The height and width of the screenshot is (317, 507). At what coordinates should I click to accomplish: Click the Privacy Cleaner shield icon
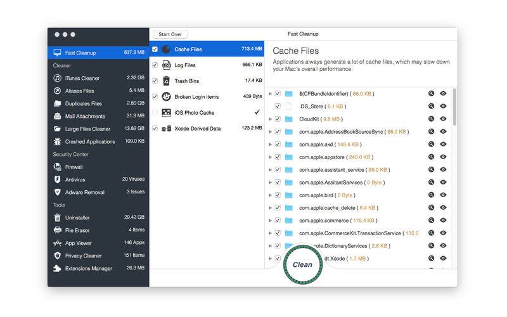(x=57, y=256)
